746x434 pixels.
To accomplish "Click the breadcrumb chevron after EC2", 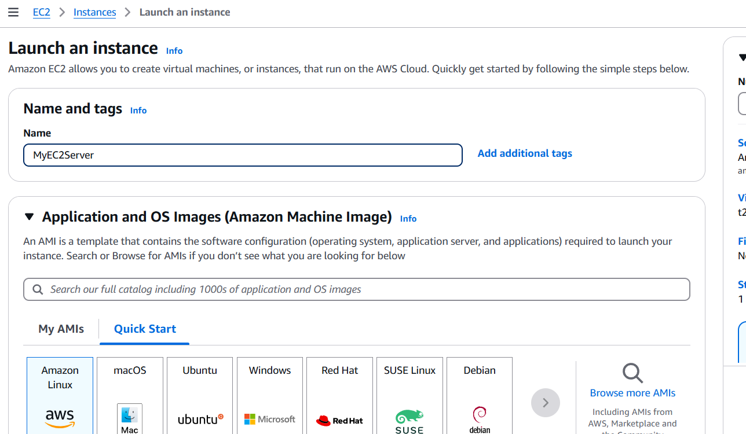I will [62, 12].
